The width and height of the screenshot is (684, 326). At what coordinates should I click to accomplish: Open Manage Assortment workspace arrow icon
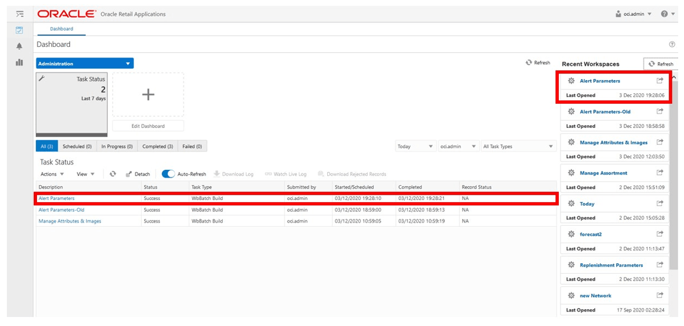pyautogui.click(x=660, y=172)
